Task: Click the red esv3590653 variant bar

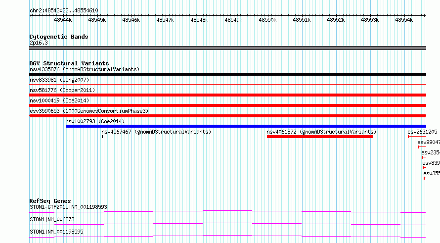Action: tap(227, 116)
